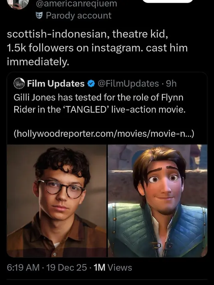Tap the white pill button at the top right
This screenshot has width=214, height=285.
[x=168, y=1]
